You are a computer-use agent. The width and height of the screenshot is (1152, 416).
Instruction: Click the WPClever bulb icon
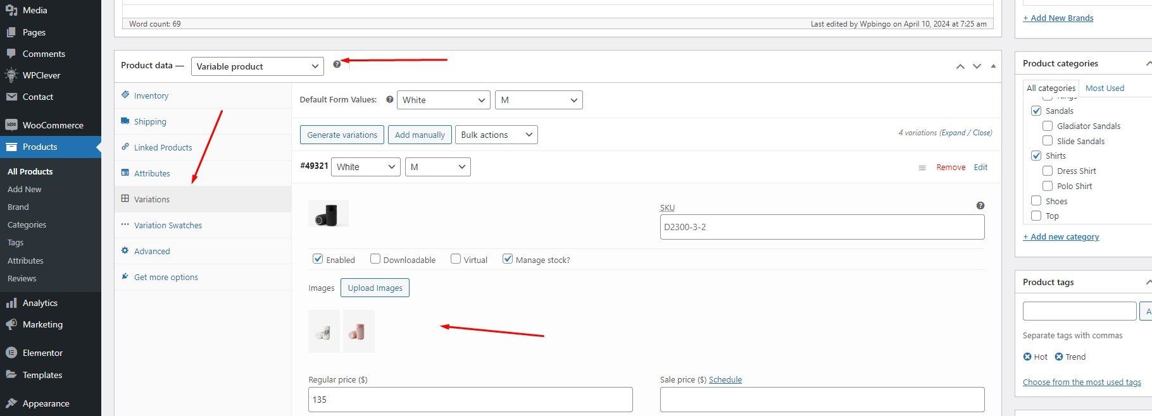click(x=11, y=75)
